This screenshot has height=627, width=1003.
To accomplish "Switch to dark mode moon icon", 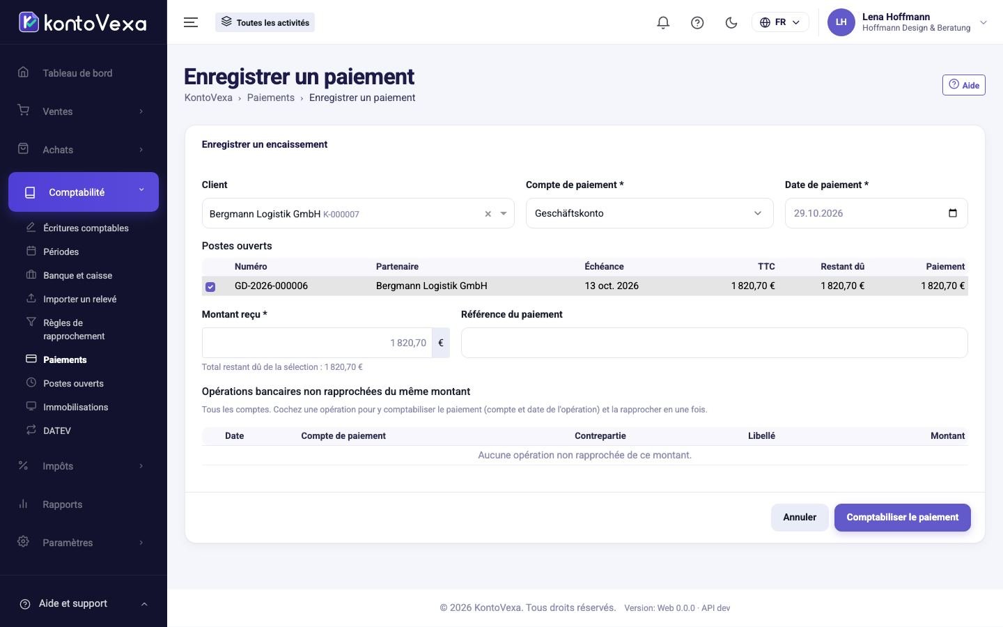I will (x=731, y=22).
